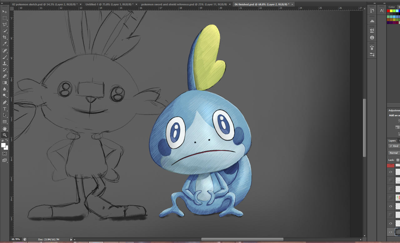Select the Brush tool

coord(5,57)
